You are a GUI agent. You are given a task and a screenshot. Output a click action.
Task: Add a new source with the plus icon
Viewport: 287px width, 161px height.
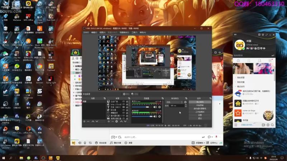click(109, 121)
